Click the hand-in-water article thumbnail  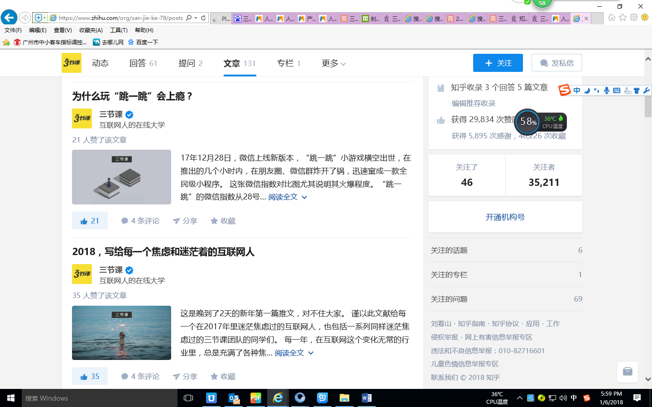coord(121,333)
